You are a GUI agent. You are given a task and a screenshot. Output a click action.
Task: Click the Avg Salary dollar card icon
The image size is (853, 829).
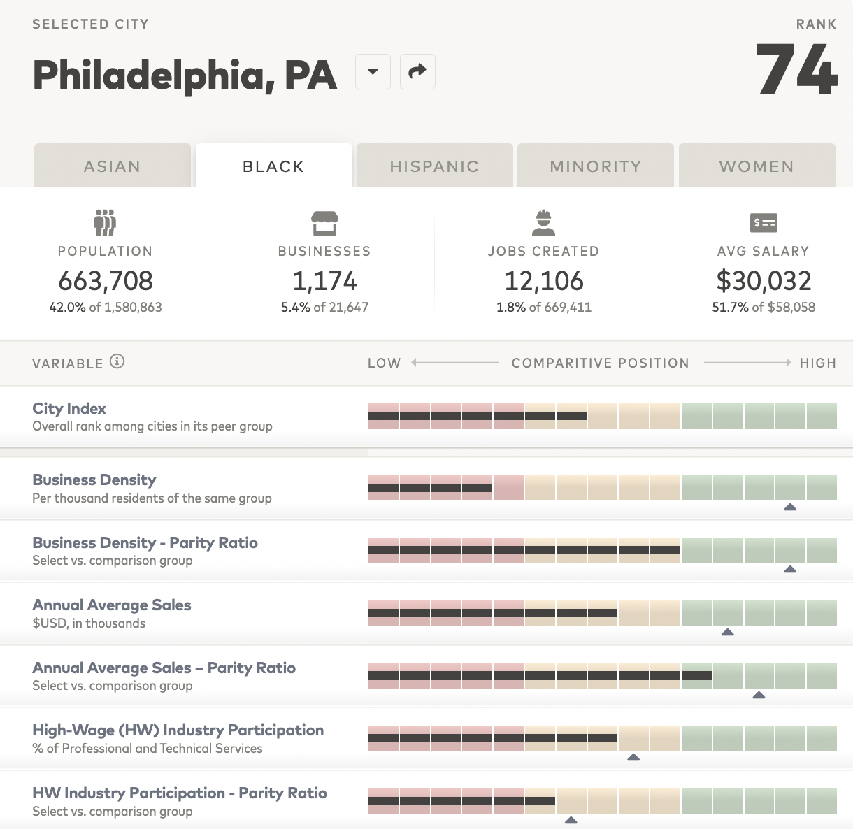coord(764,222)
